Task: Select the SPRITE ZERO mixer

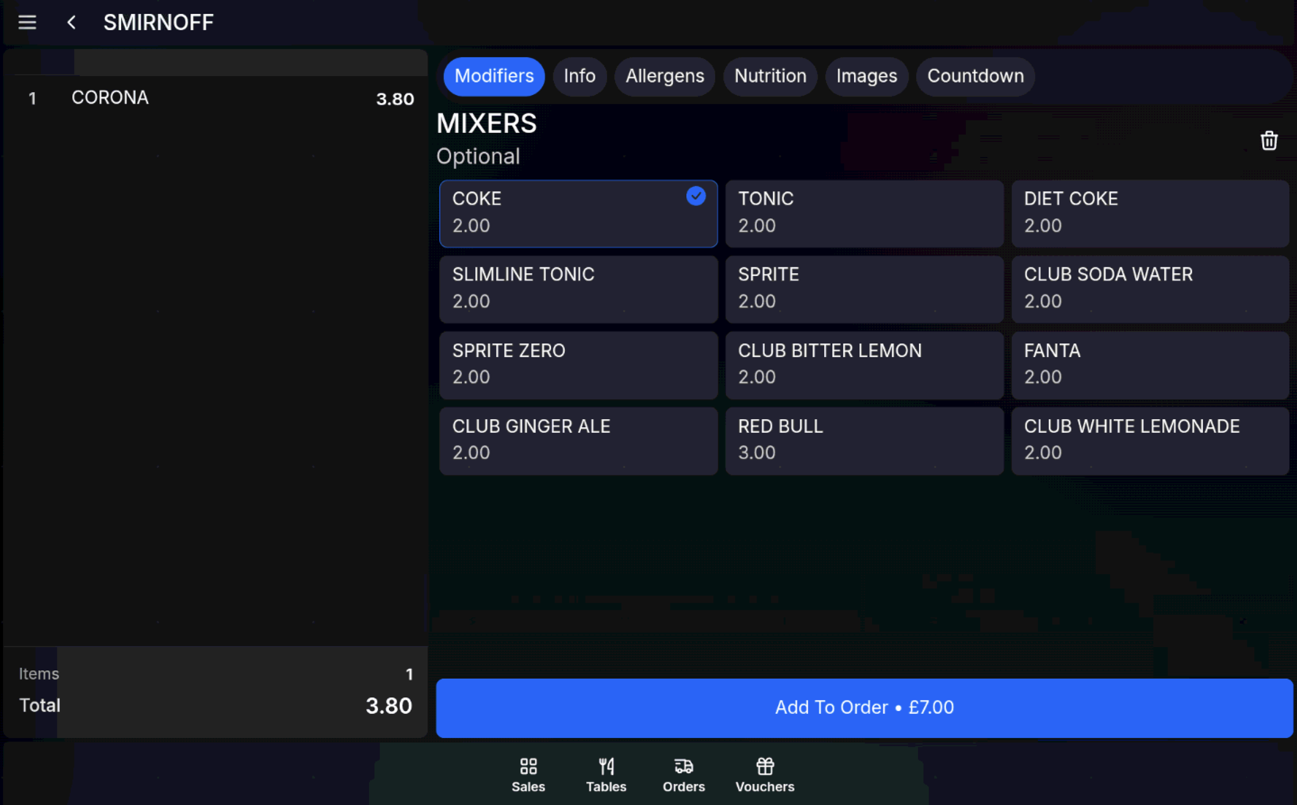Action: [578, 365]
